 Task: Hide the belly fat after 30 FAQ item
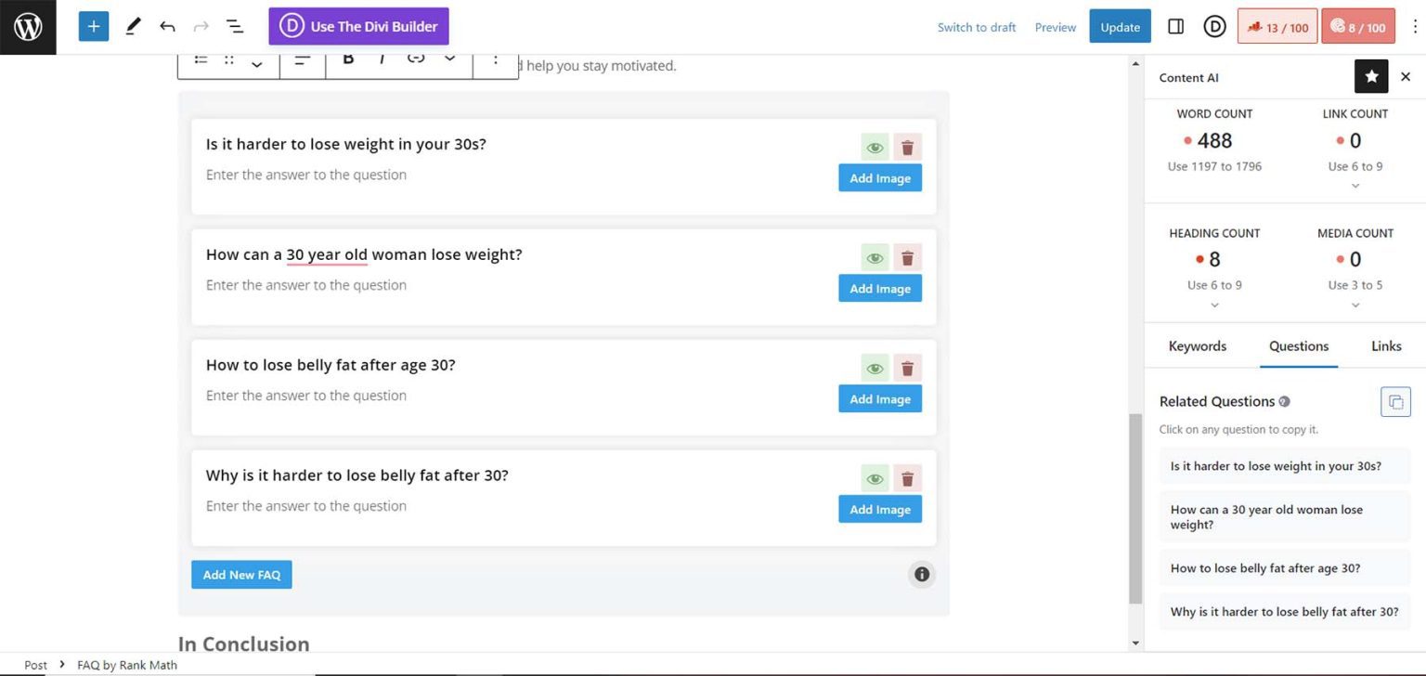point(874,478)
